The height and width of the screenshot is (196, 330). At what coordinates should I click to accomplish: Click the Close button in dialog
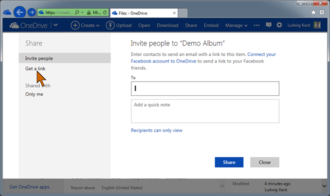[265, 162]
